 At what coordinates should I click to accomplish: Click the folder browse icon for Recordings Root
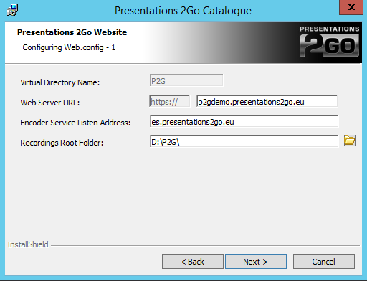tap(350, 140)
